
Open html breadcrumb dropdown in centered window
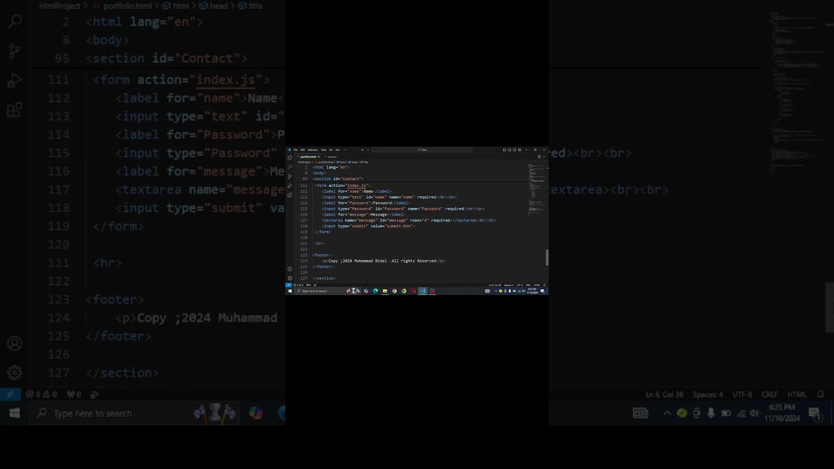[341, 162]
